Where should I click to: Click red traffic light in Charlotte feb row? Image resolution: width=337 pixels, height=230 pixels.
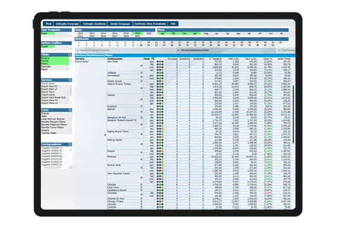(158, 193)
